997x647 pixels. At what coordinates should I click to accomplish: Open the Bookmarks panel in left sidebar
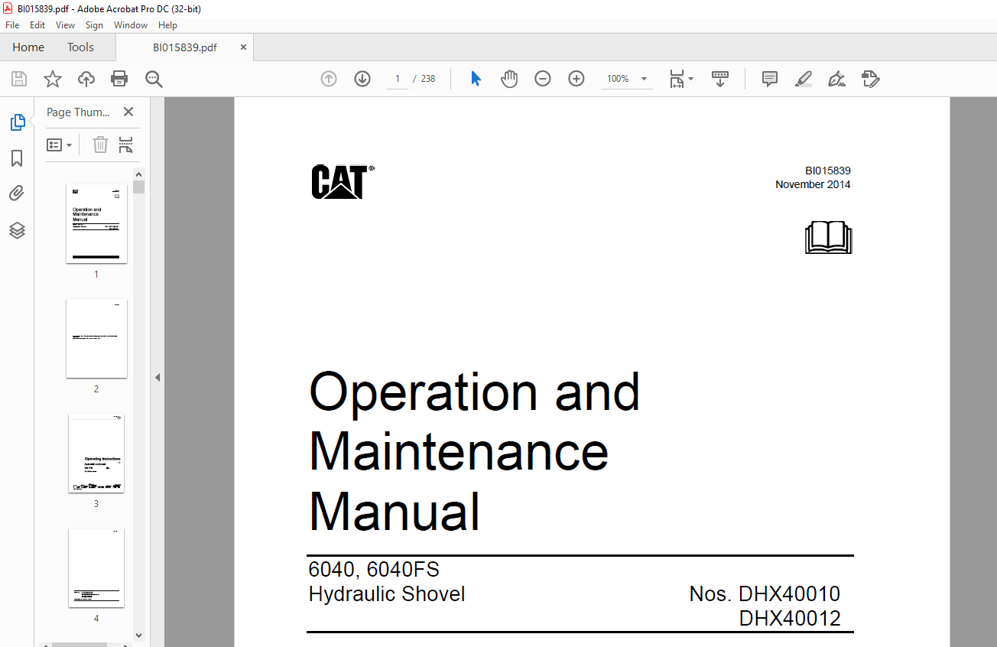tap(17, 158)
